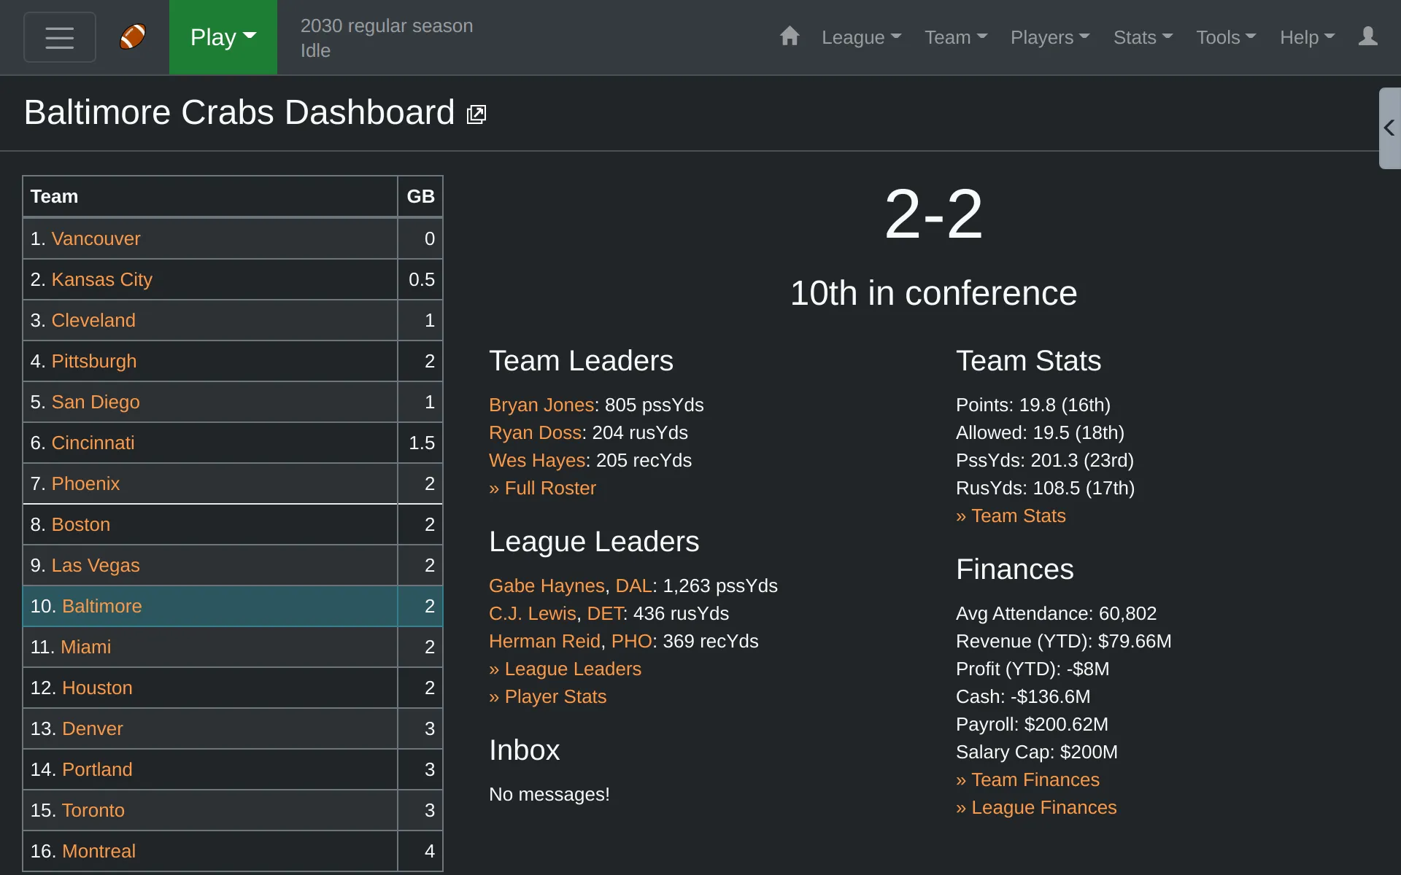The image size is (1401, 875).
Task: Click Baltimore in conference standings
Action: point(101,606)
